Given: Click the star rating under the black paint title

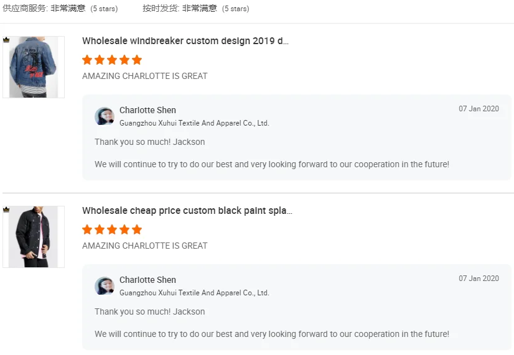Looking at the screenshot, I should pos(112,229).
